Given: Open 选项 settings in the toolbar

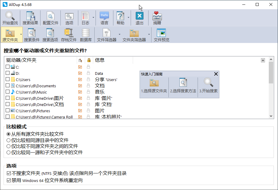Looking at the screenshot, I should click(69, 18).
